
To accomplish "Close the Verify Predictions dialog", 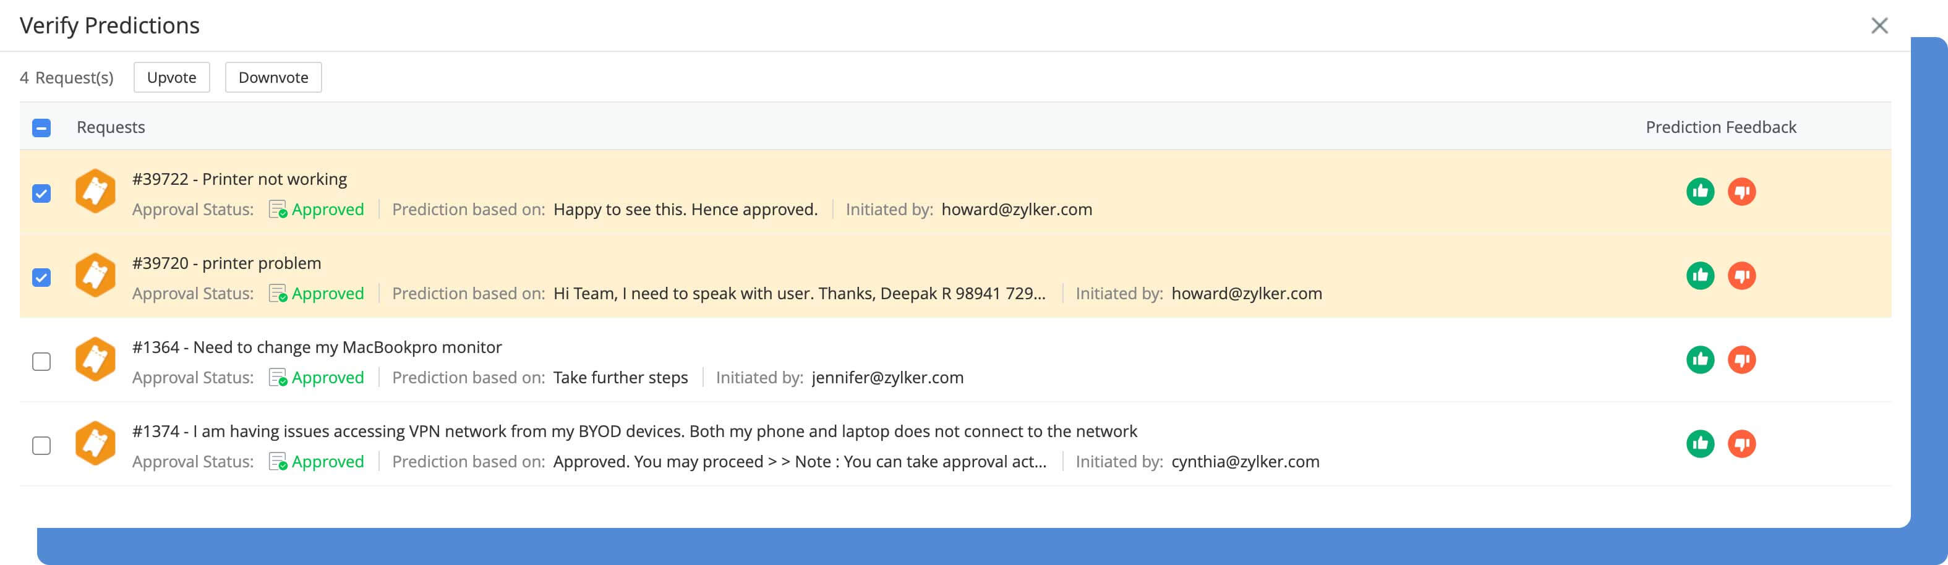I will point(1879,26).
